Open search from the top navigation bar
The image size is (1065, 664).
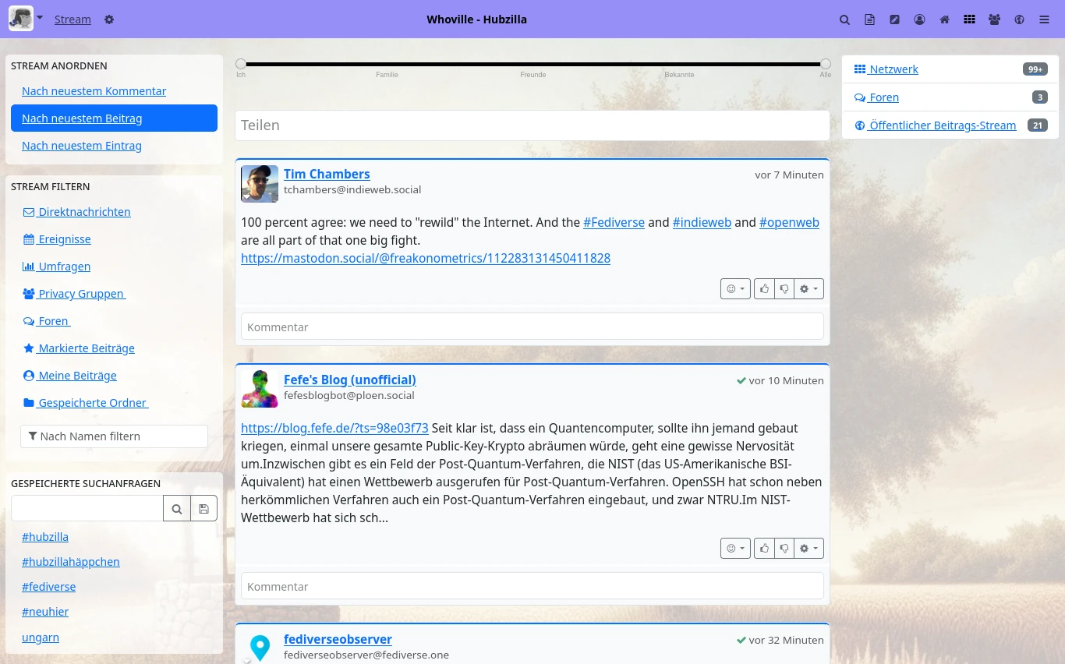pos(844,19)
